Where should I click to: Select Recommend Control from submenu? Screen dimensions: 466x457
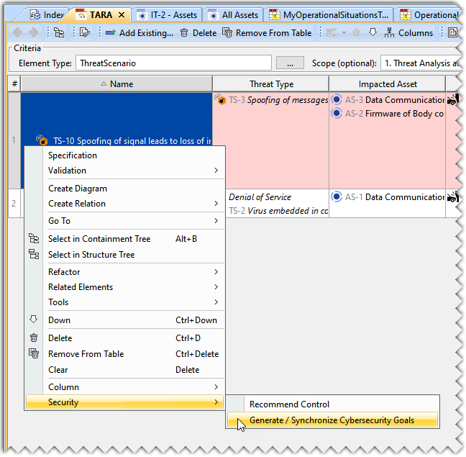(289, 404)
